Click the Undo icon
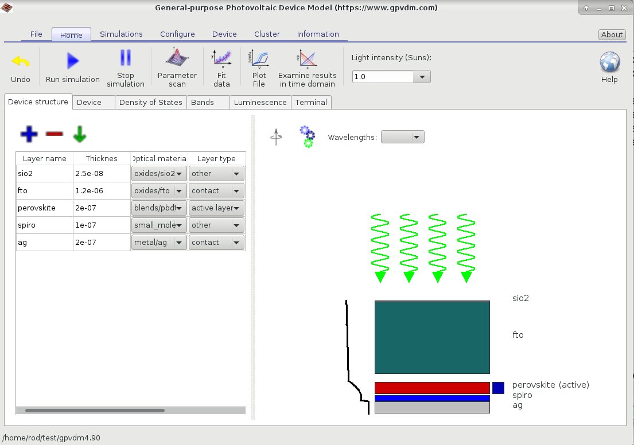 20,61
